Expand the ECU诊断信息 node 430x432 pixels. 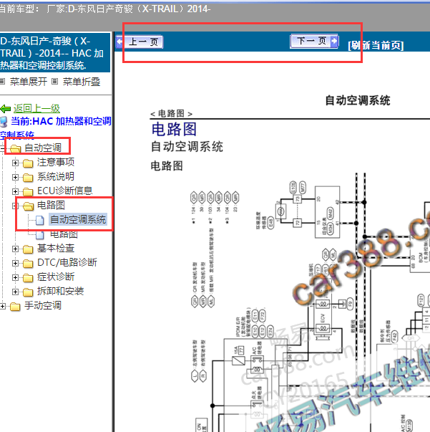coord(15,191)
